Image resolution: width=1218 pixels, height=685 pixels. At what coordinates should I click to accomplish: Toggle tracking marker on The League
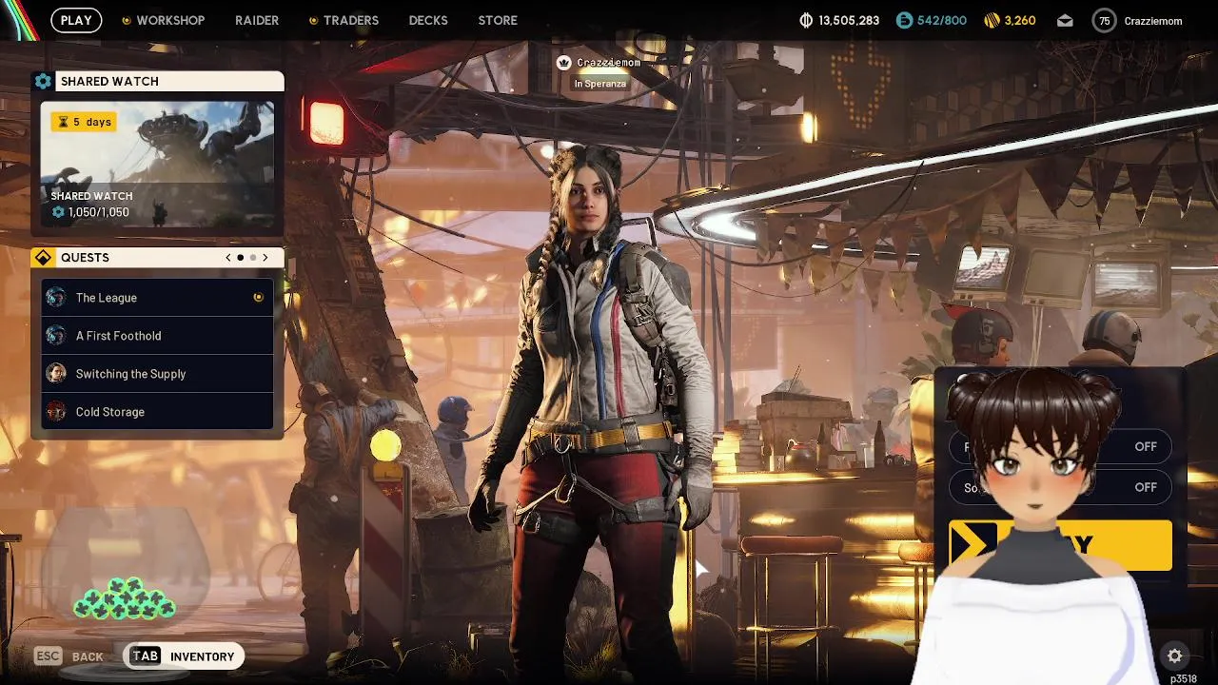click(x=258, y=298)
